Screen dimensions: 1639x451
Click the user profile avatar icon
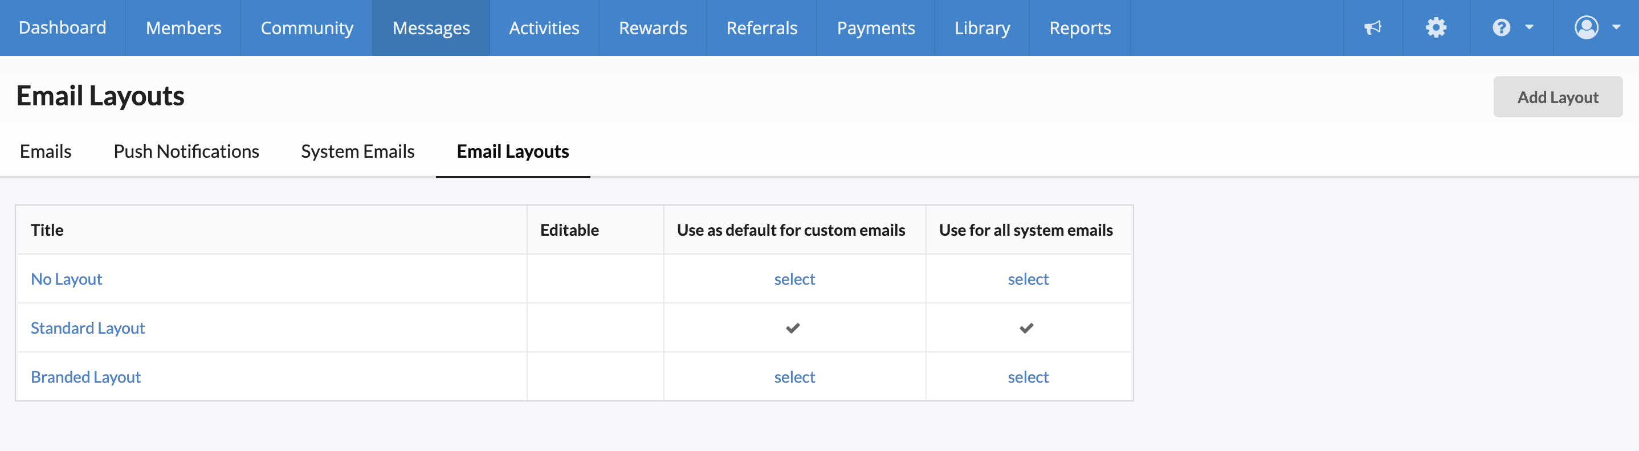point(1585,28)
